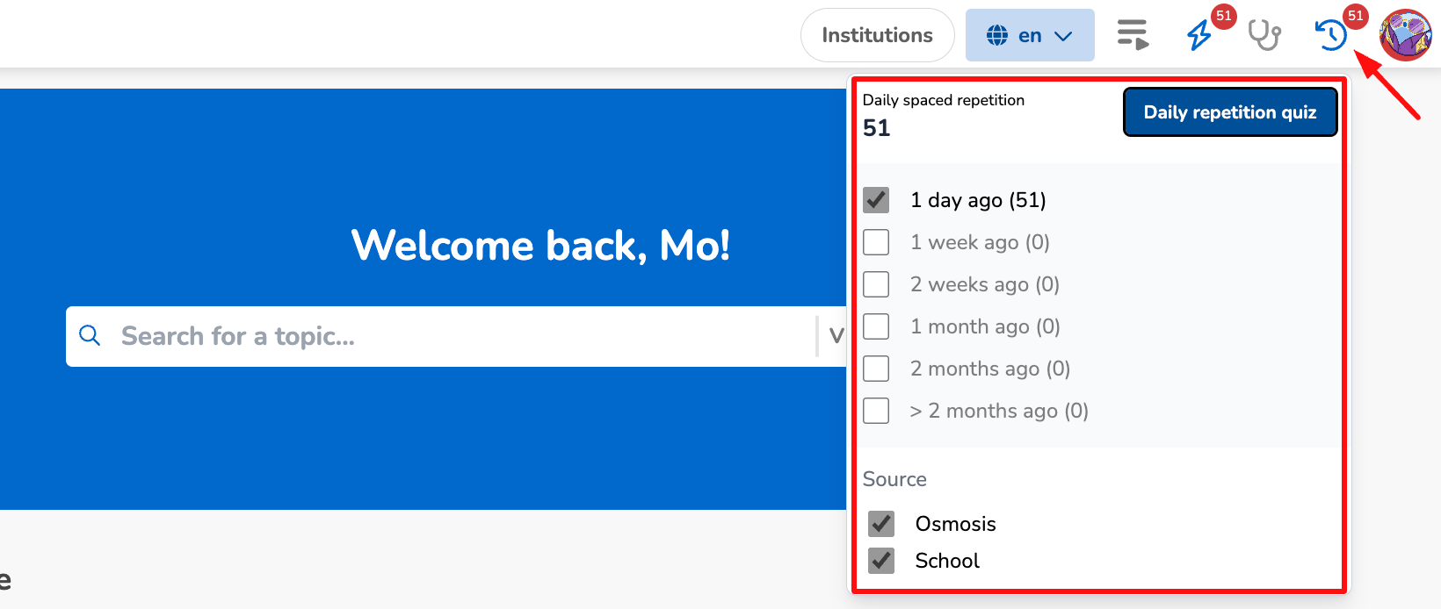This screenshot has width=1441, height=609.
Task: Check the "2 weeks ago" option
Action: 876,284
